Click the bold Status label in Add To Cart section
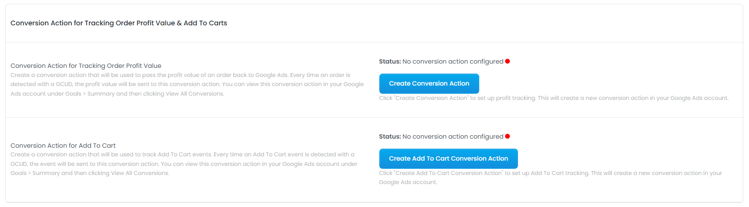749x207 pixels. coord(390,137)
